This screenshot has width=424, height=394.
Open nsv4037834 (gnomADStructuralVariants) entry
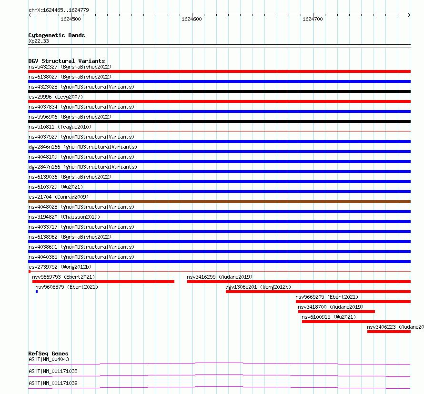pyautogui.click(x=81, y=107)
